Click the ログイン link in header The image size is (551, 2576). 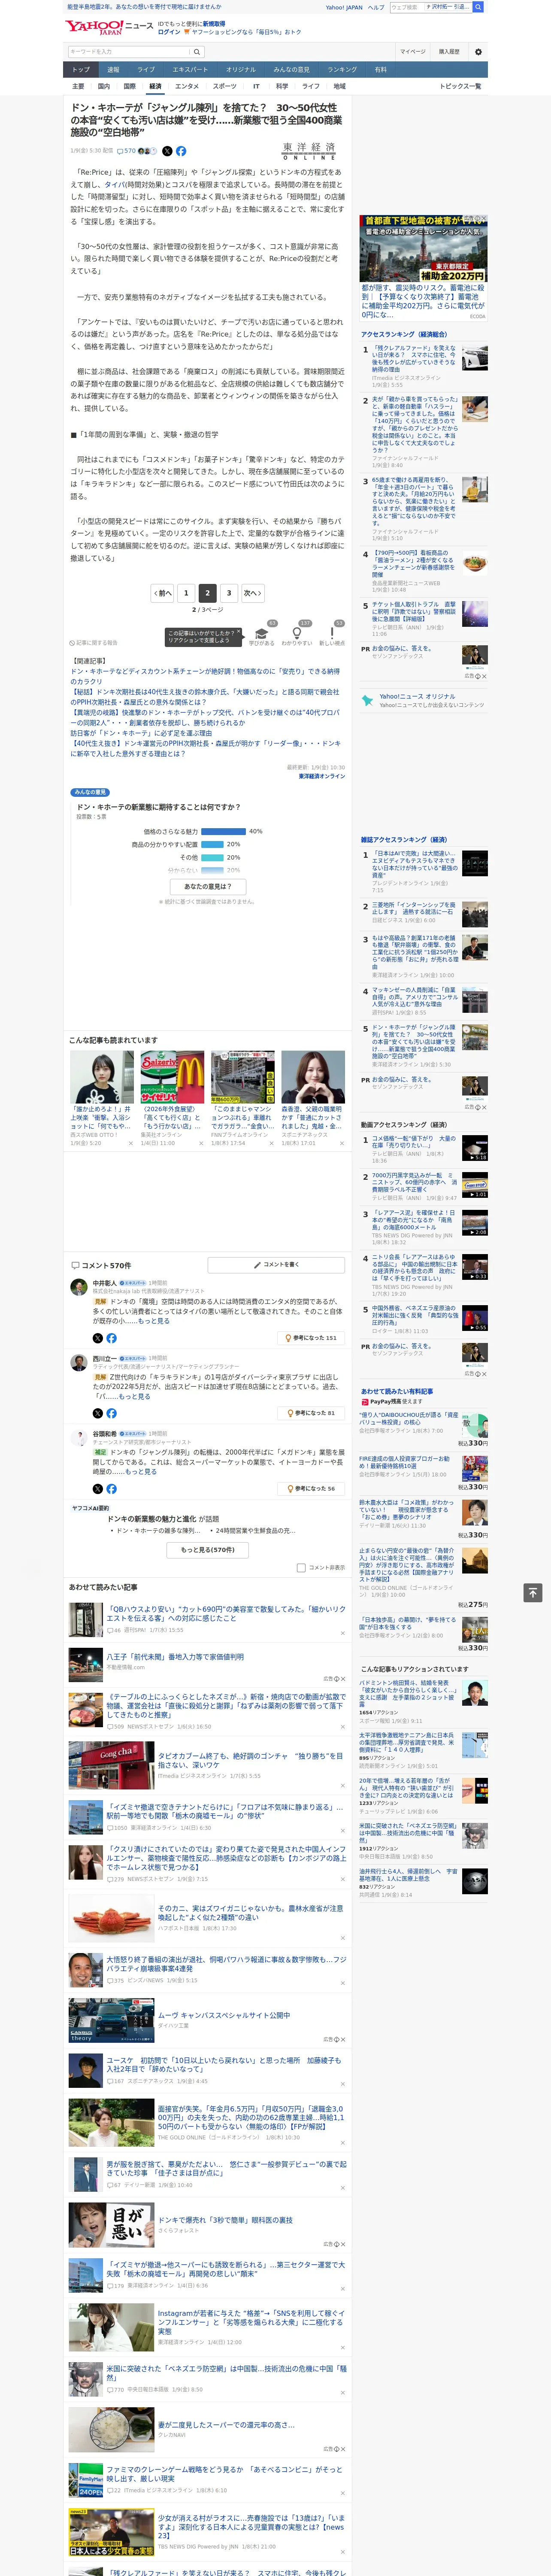pos(169,32)
